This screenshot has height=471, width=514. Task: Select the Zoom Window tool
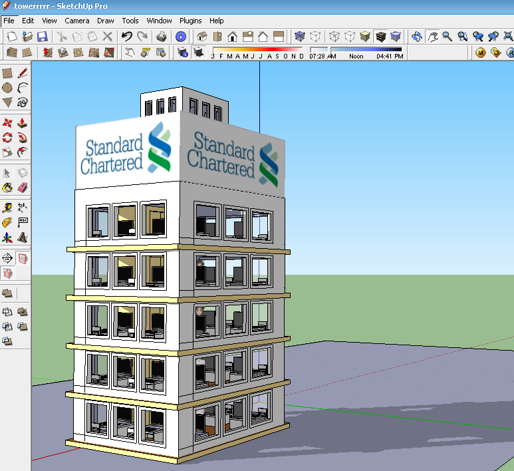point(463,37)
